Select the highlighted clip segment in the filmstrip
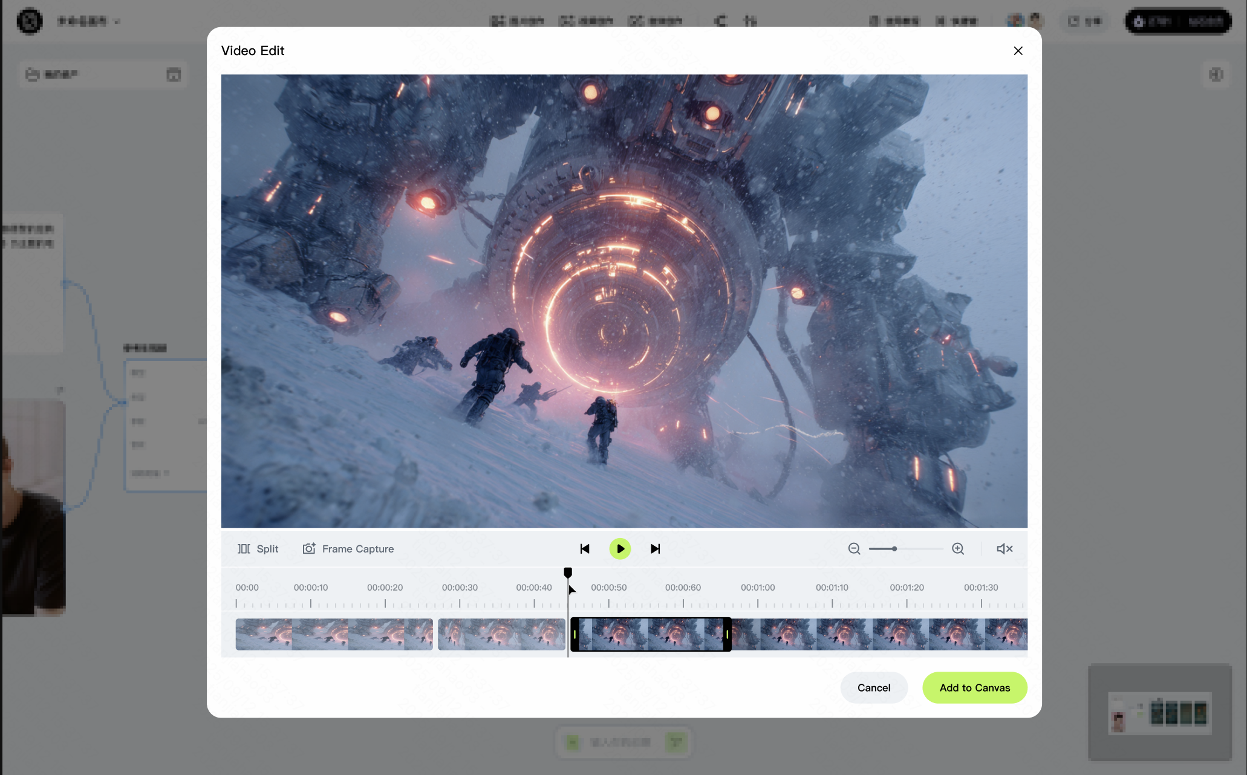 pos(650,634)
